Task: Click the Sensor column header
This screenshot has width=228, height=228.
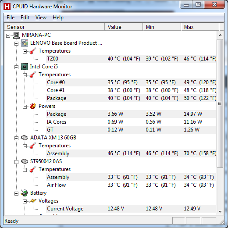Action: (54, 27)
